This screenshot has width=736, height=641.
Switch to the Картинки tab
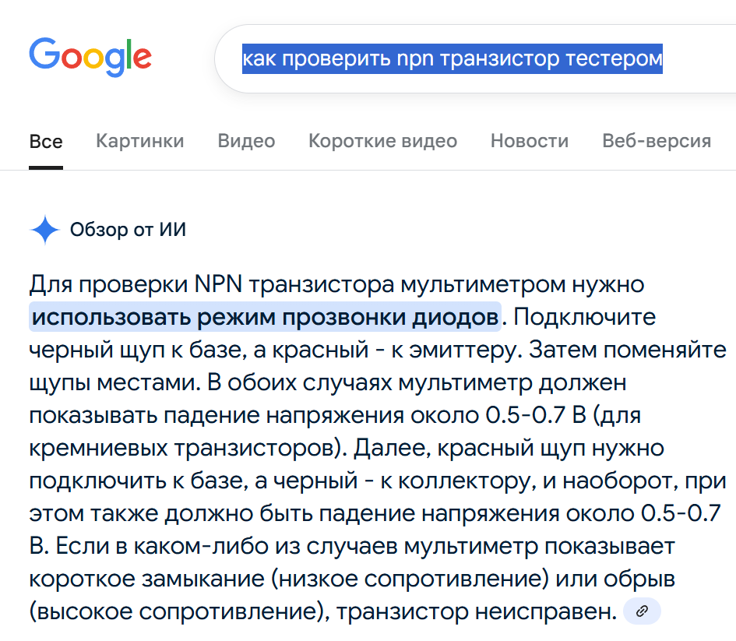[x=139, y=141]
